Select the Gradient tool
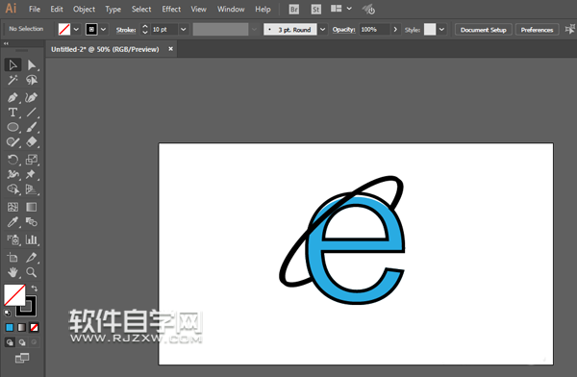This screenshot has height=377, width=577. coord(32,207)
